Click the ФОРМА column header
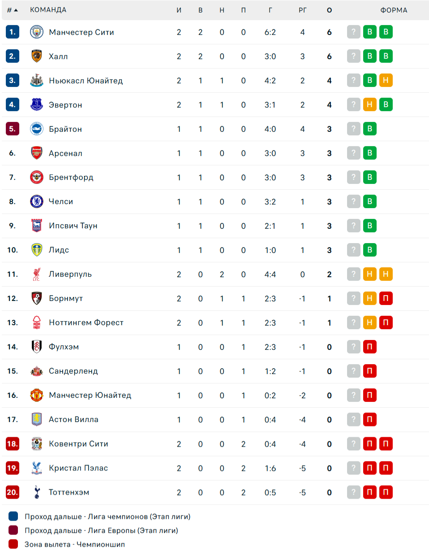The image size is (429, 557). point(394,10)
